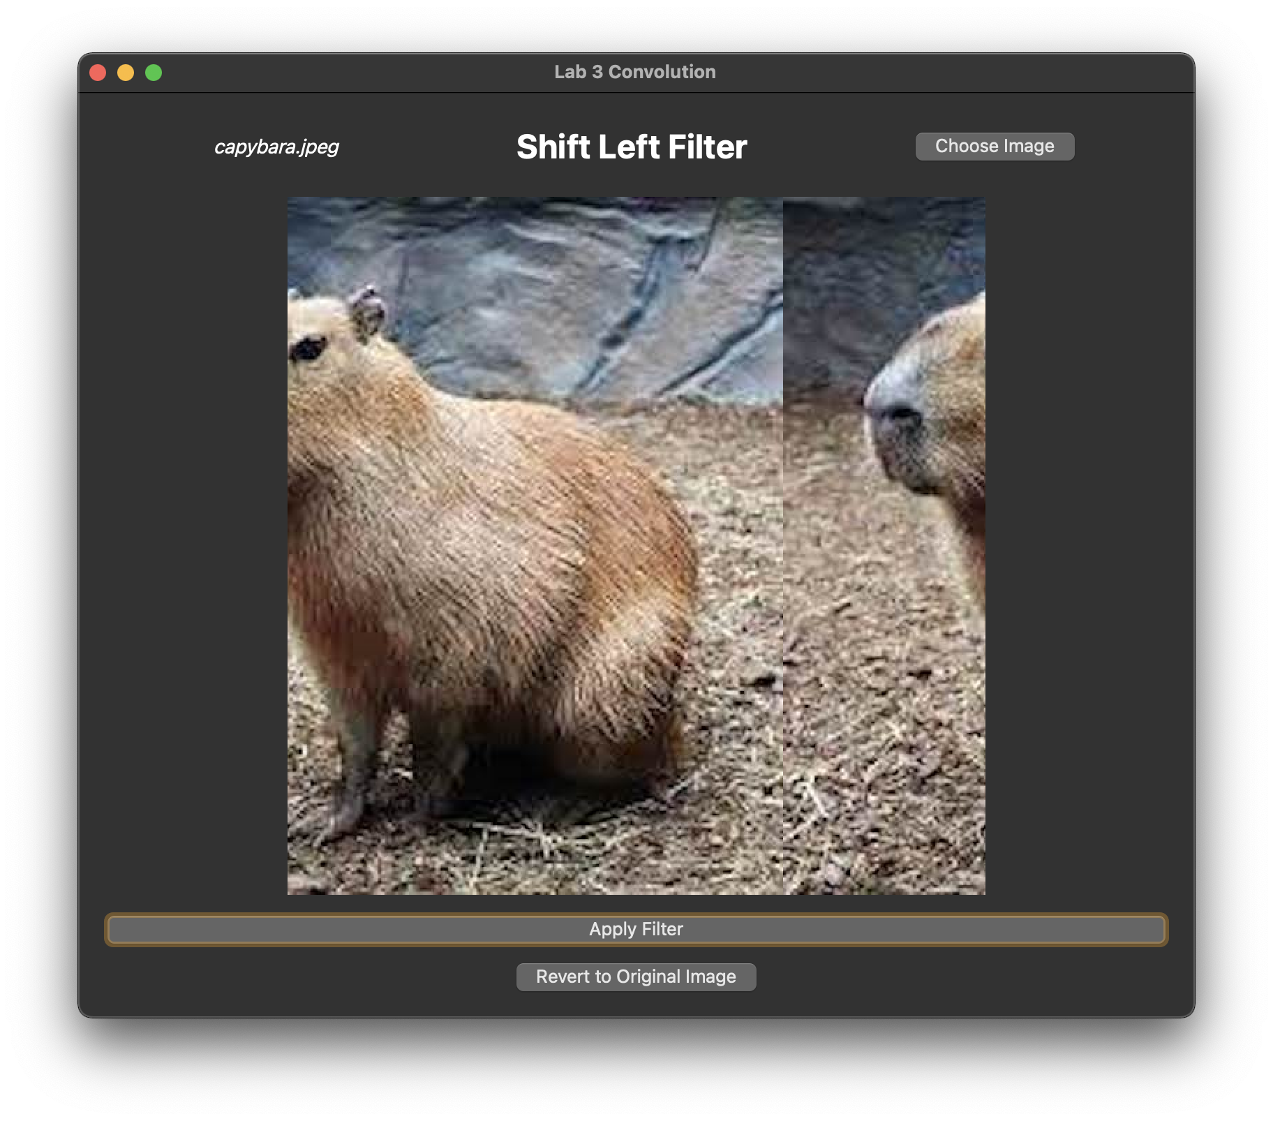1273x1121 pixels.
Task: Apply the Shift Left filter
Action: click(x=636, y=930)
